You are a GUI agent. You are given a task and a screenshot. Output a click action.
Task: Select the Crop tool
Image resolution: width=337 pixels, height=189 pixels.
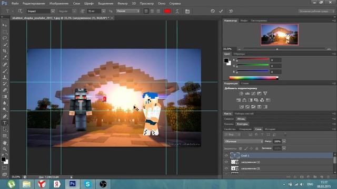coord(5,51)
